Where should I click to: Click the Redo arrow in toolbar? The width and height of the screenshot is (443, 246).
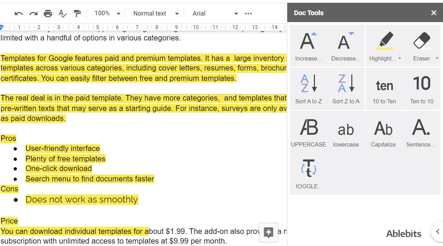(x=33, y=13)
